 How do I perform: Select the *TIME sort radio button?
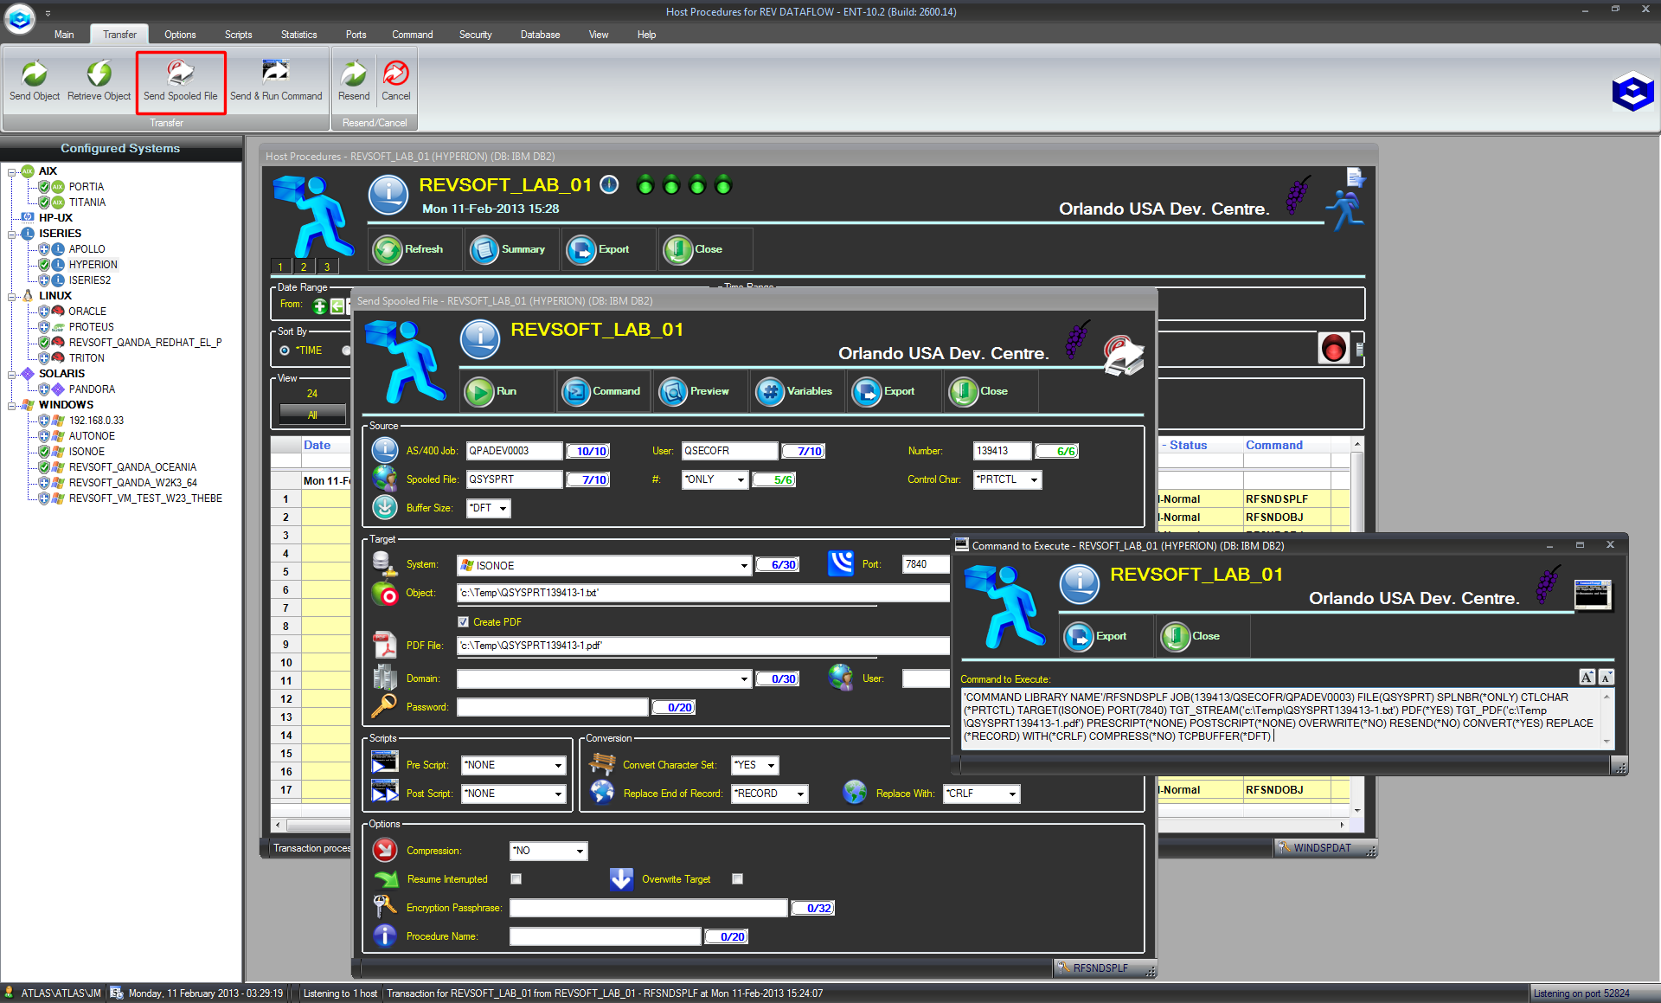(x=285, y=350)
